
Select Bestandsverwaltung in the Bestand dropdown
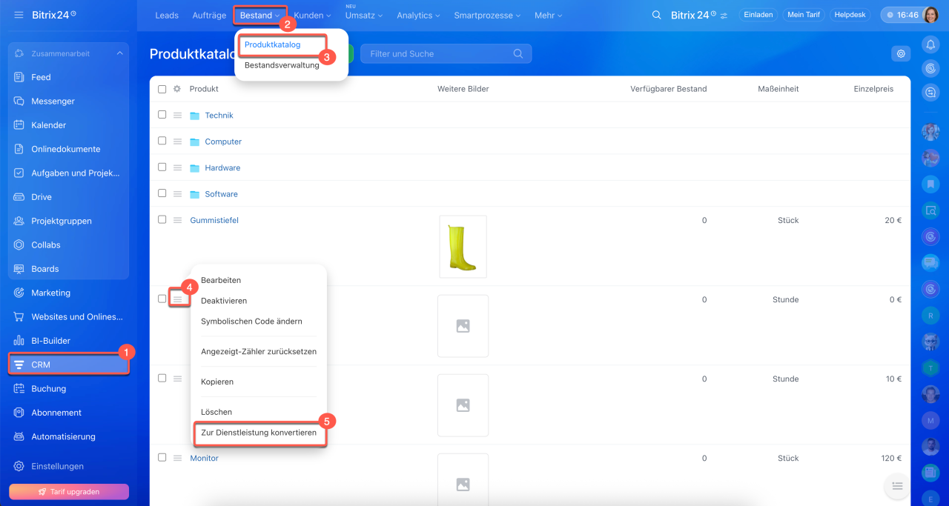282,65
